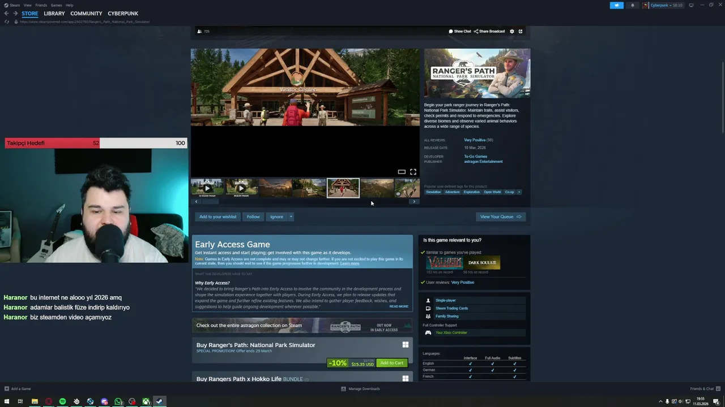Open Friends & Chat
The width and height of the screenshot is (725, 407).
point(705,389)
